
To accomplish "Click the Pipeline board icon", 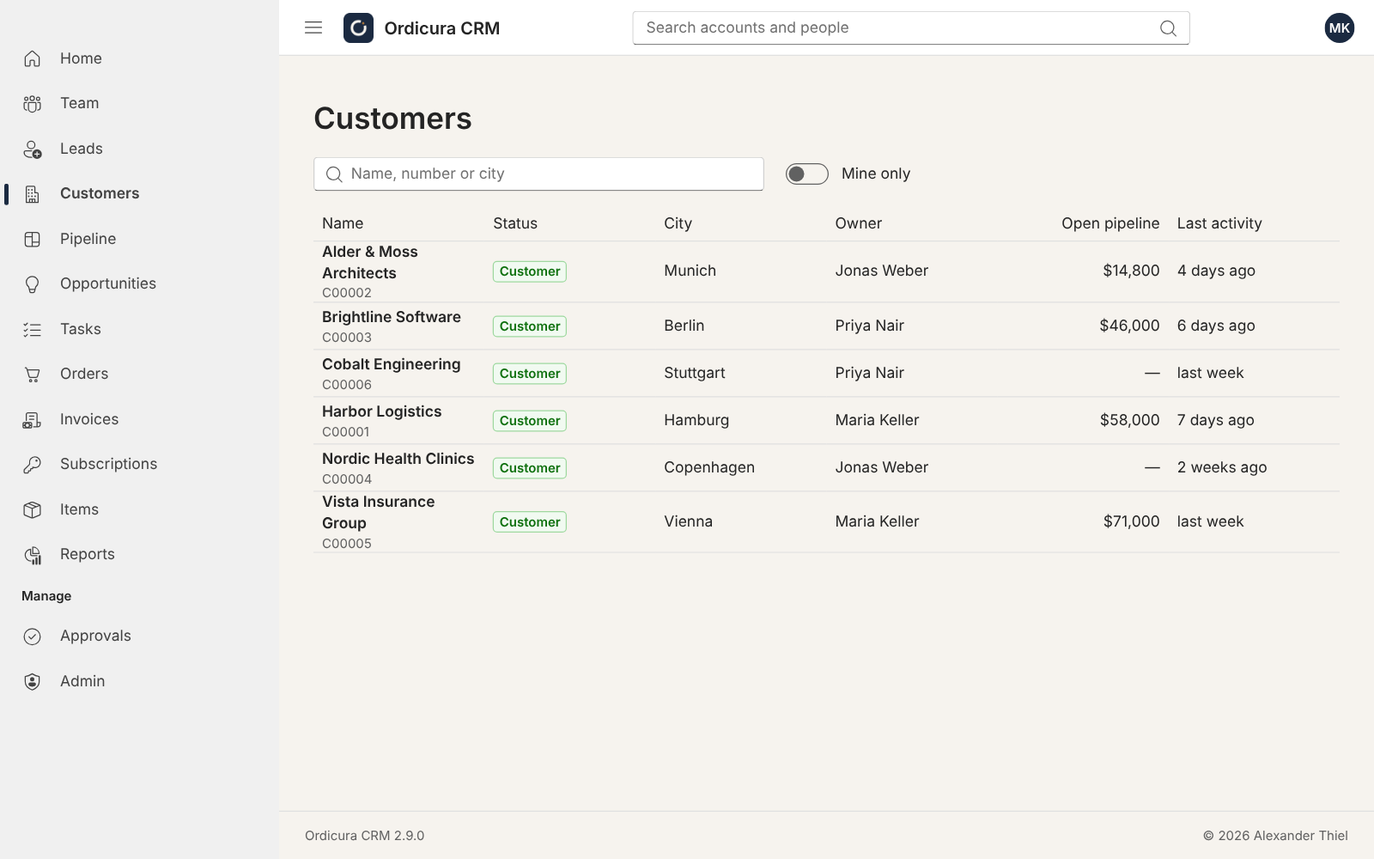I will click(x=33, y=240).
